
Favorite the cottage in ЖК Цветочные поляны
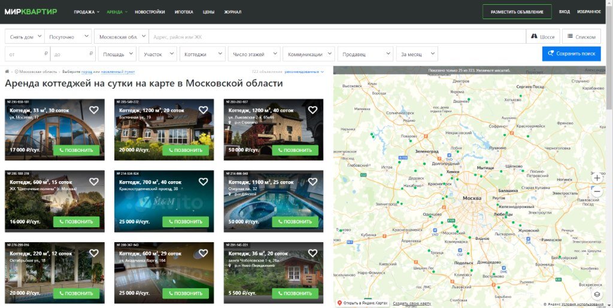pos(94,182)
